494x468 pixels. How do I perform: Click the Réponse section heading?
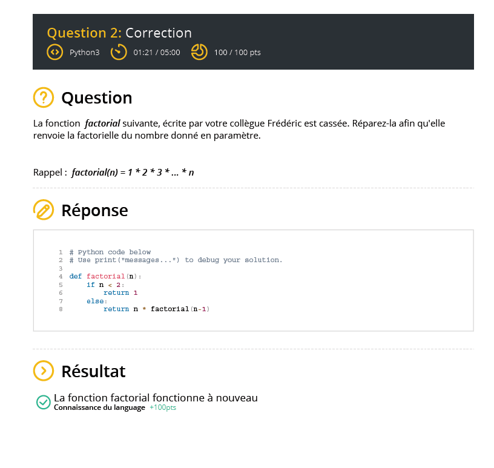(94, 210)
